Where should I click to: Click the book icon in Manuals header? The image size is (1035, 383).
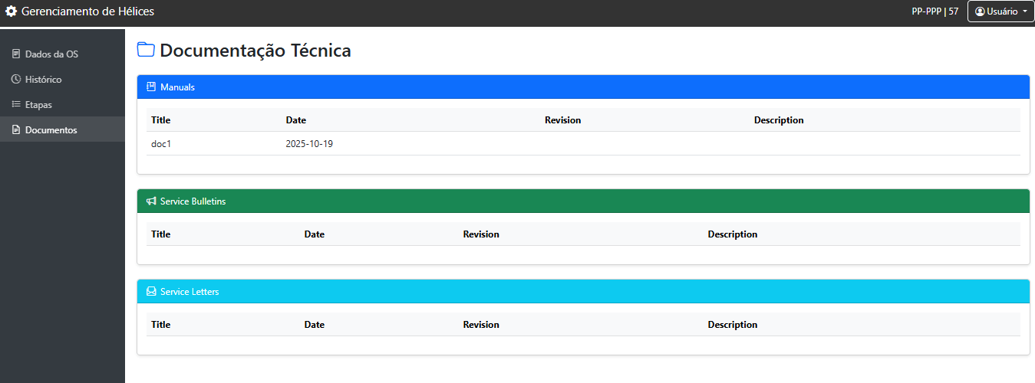151,87
